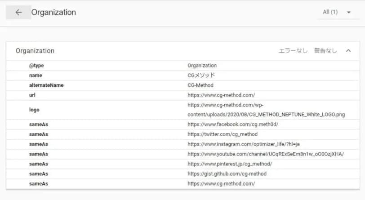
Task: Select sameAs label beside the pinterest URL
Action: [39, 164]
